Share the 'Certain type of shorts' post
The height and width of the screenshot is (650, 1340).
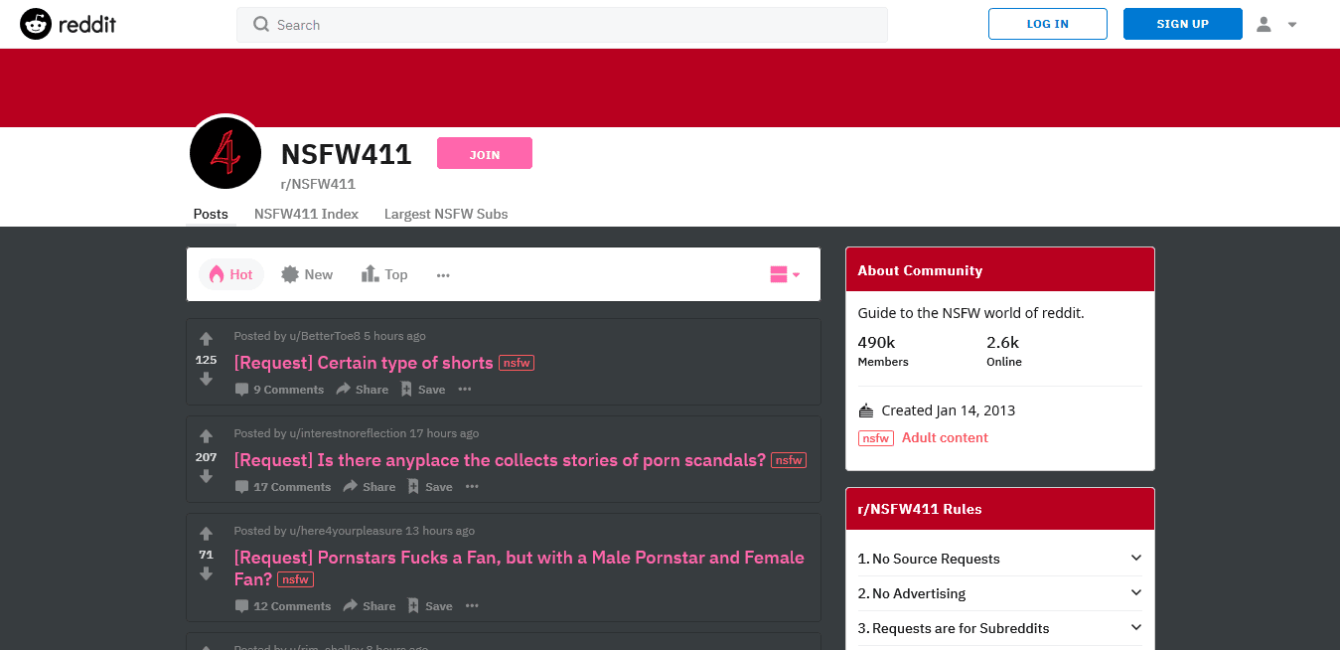pyautogui.click(x=362, y=390)
